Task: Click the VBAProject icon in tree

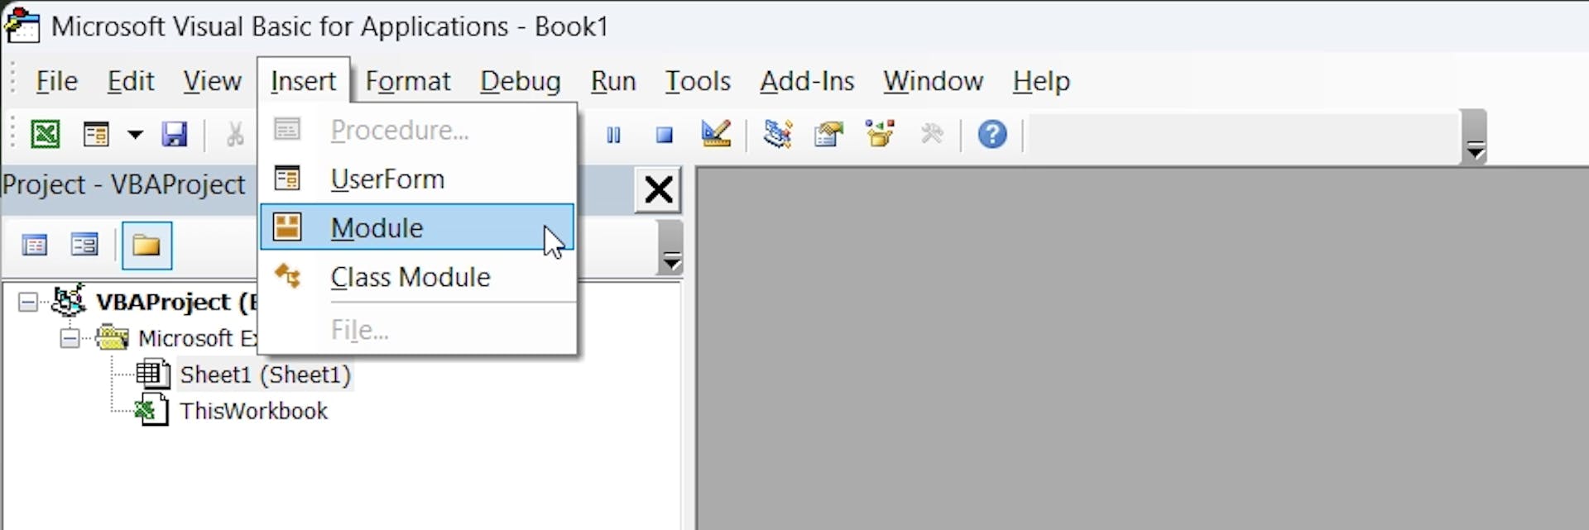Action: [68, 301]
